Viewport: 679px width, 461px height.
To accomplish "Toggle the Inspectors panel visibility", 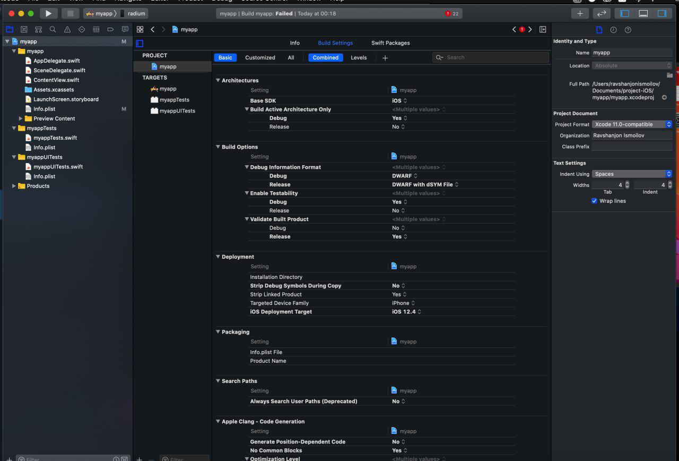I will (x=662, y=13).
